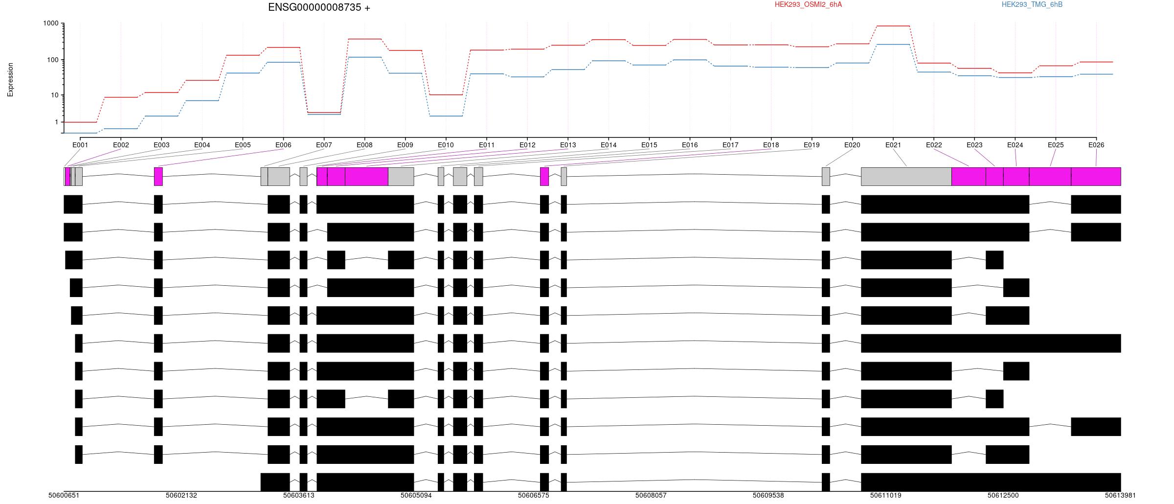This screenshot has height=504, width=1174.
Task: Click exon label E014
Action: point(609,145)
